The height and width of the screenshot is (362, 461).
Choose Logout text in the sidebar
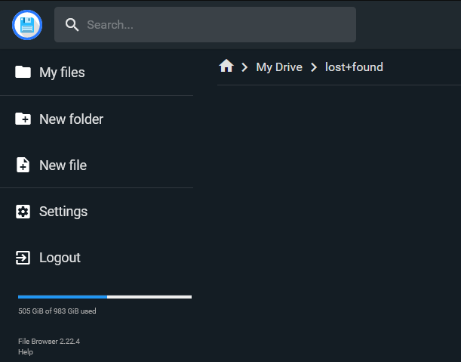[x=60, y=258]
